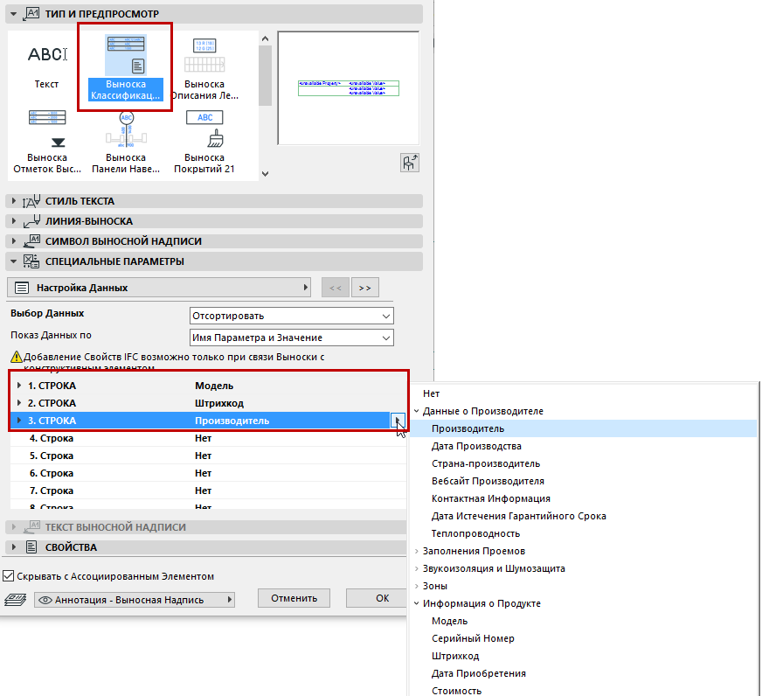Viewport: 762px width, 696px height.
Task: Expand the СТИЛЬ ТЕКСТА panel
Action: 14,200
